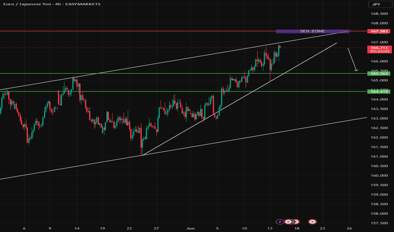Click the 159.000 price axis label

(x=379, y=194)
